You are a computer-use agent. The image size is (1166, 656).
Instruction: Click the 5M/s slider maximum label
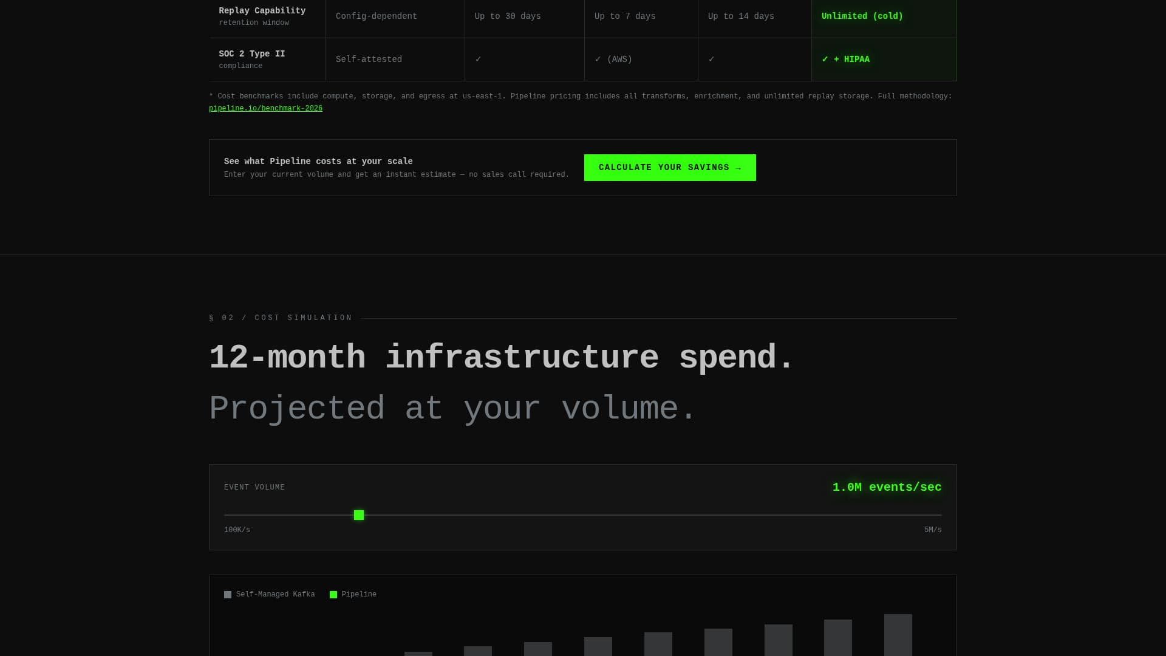click(x=933, y=530)
